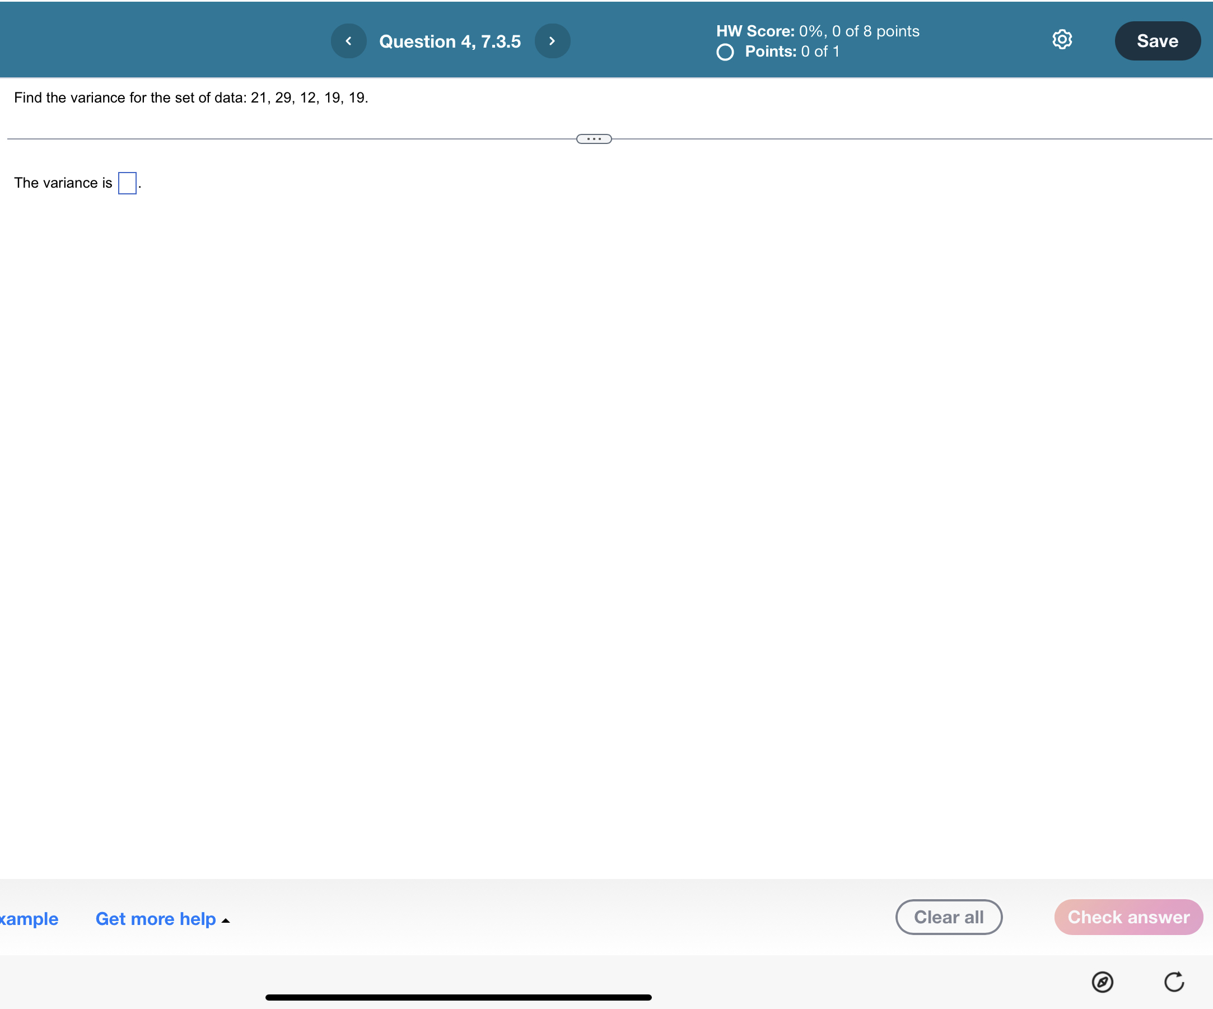Screen dimensions: 1213x1009
Task: Navigate to the previous question with left arrow
Action: 349,40
